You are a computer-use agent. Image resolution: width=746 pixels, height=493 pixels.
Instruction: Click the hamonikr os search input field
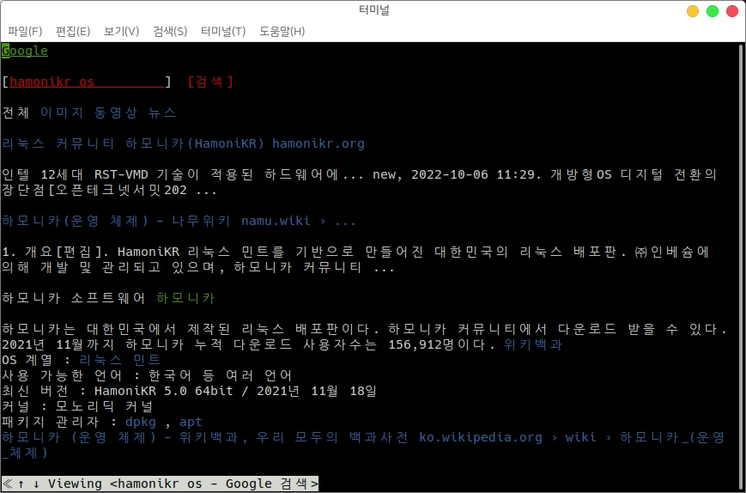point(86,82)
